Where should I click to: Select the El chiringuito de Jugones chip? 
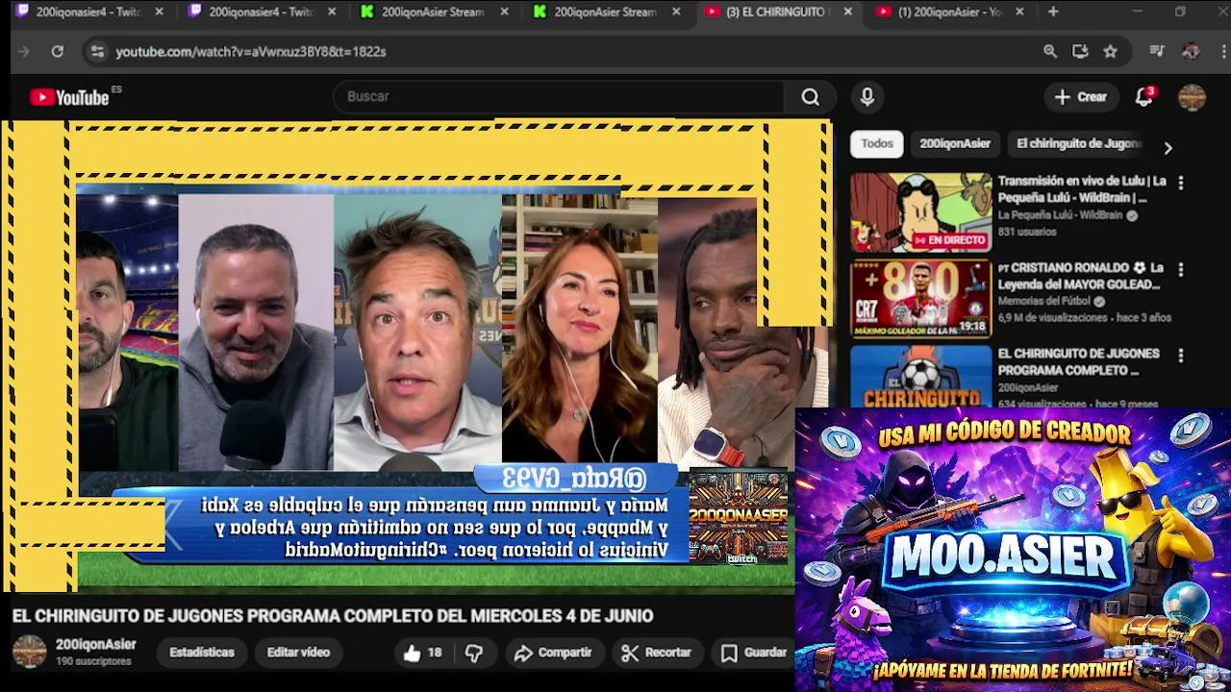coord(1078,143)
